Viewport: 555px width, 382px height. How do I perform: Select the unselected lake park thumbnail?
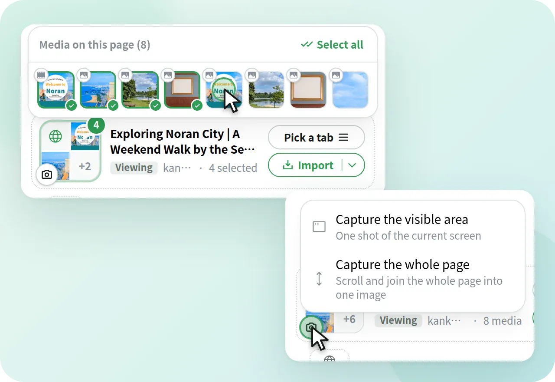(x=266, y=90)
